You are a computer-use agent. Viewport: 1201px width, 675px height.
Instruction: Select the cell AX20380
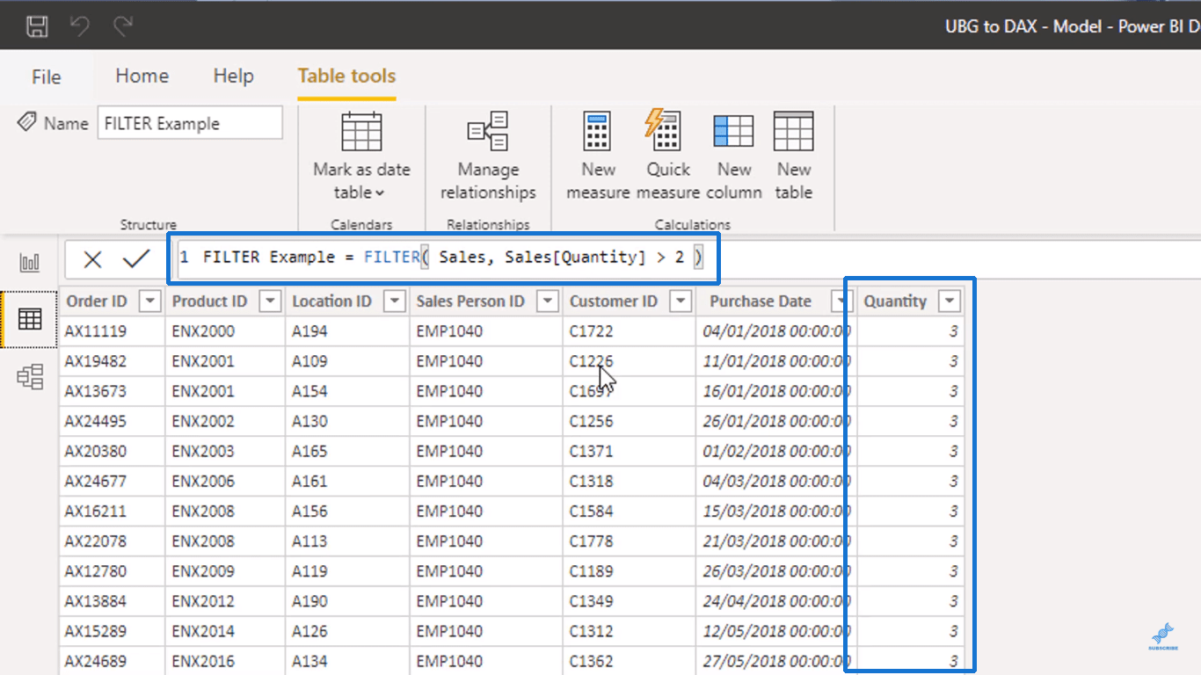tap(112, 451)
